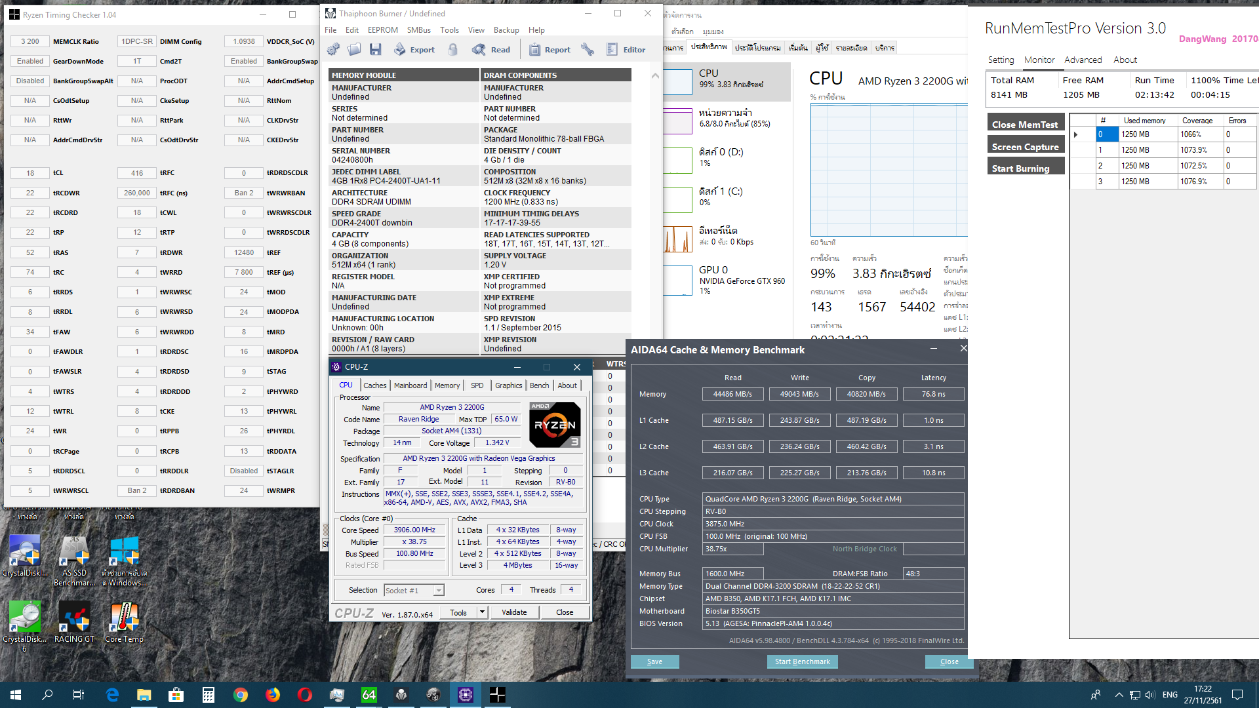Click Export in Thaiphoon Burner toolbar
Viewport: 1259px width, 708px height.
414,49
